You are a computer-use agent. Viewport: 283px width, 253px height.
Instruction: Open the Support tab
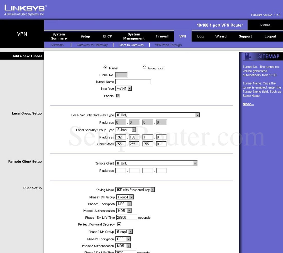coord(245,36)
